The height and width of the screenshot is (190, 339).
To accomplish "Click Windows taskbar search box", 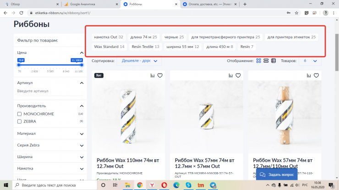I will 55,185.
